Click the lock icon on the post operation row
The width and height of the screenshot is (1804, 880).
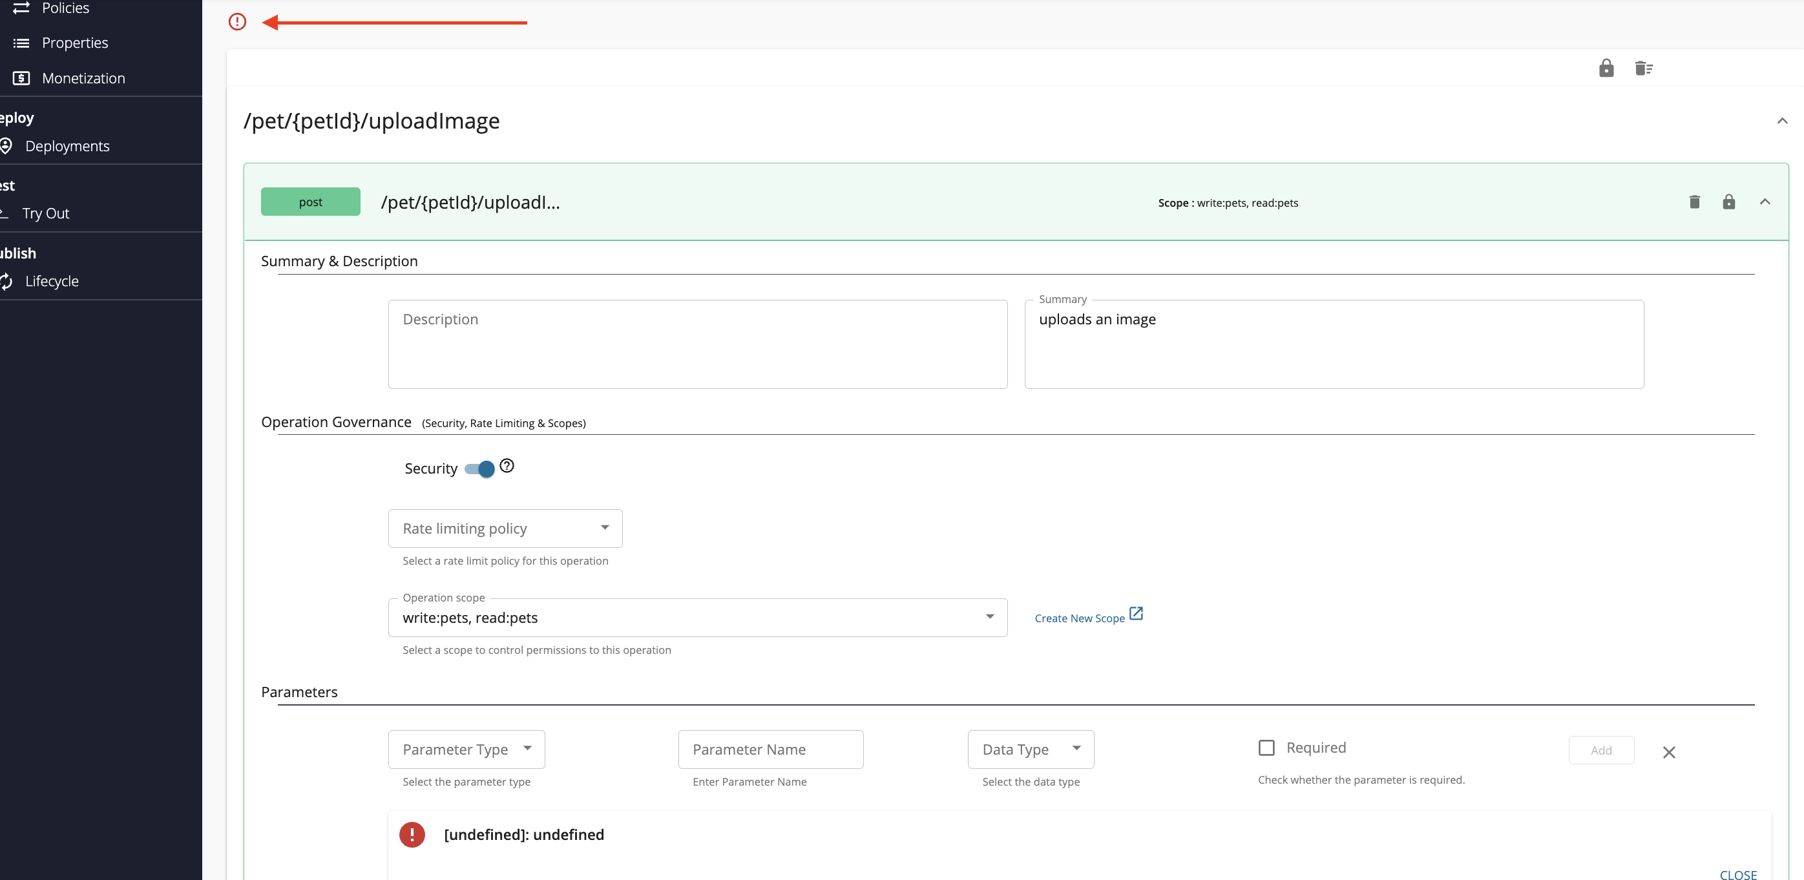tap(1728, 202)
